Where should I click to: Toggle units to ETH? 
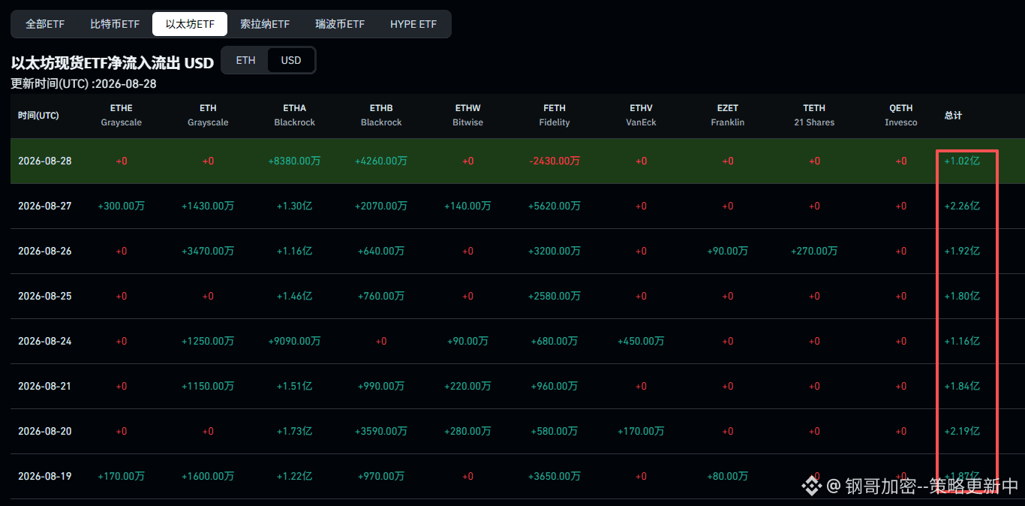(245, 60)
